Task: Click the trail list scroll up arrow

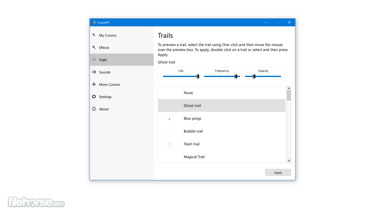Action: [289, 88]
